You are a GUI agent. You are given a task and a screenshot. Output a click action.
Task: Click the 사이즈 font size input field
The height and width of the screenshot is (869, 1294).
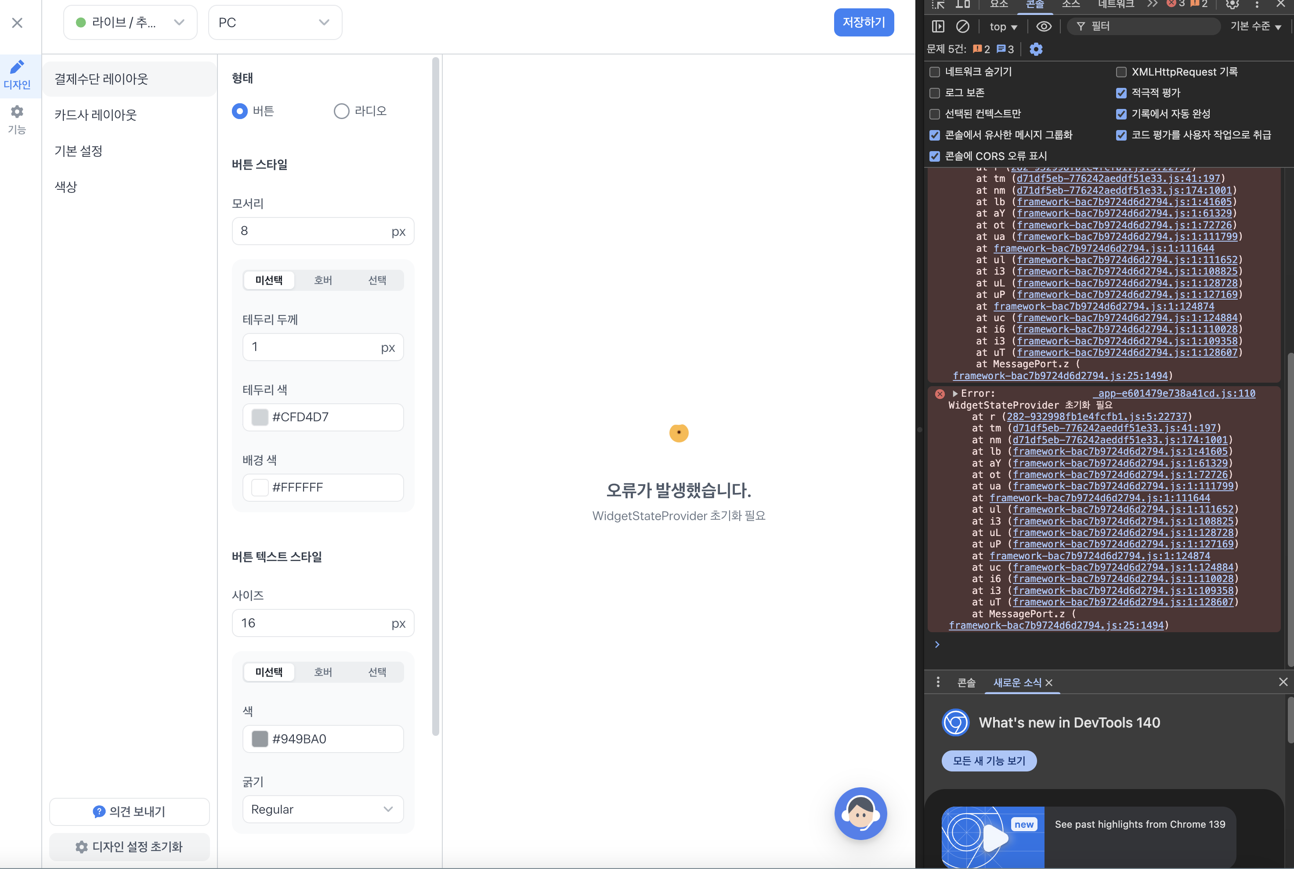pyautogui.click(x=323, y=623)
